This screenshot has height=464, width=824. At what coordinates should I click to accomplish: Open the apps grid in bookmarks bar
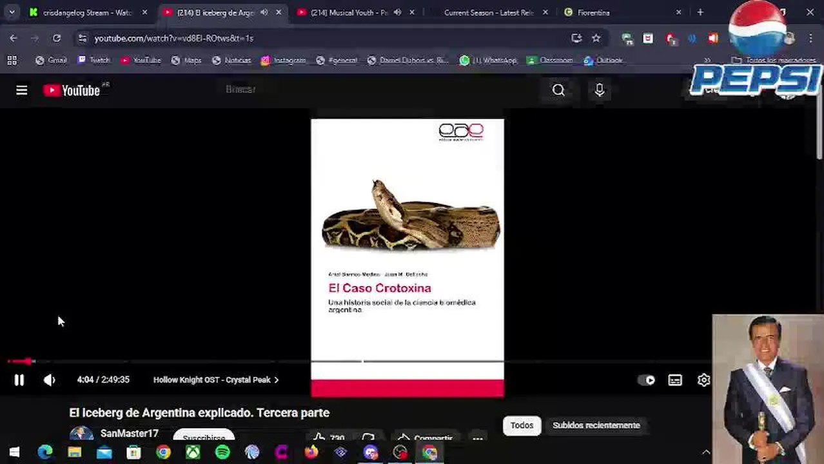[12, 60]
